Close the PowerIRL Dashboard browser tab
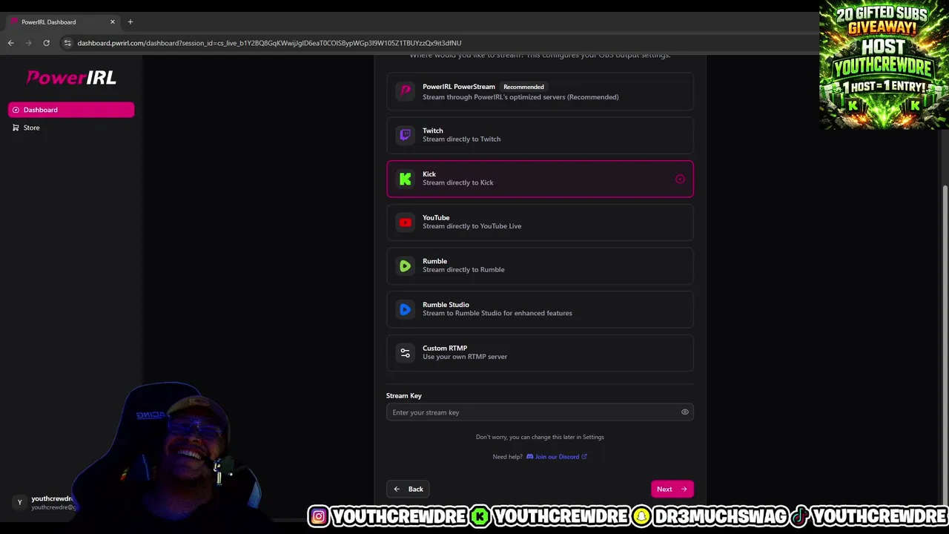This screenshot has width=949, height=534. 113,22
